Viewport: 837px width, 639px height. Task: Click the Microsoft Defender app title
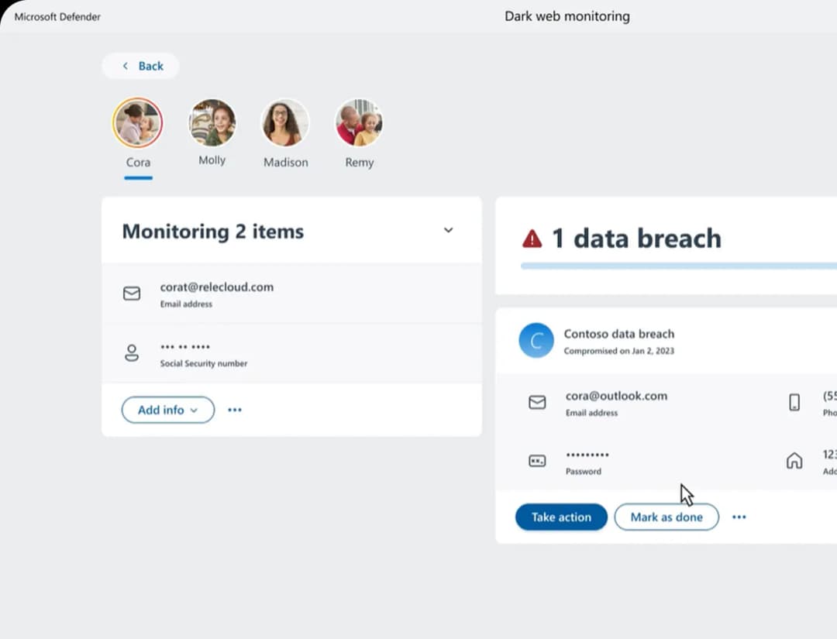click(x=57, y=17)
